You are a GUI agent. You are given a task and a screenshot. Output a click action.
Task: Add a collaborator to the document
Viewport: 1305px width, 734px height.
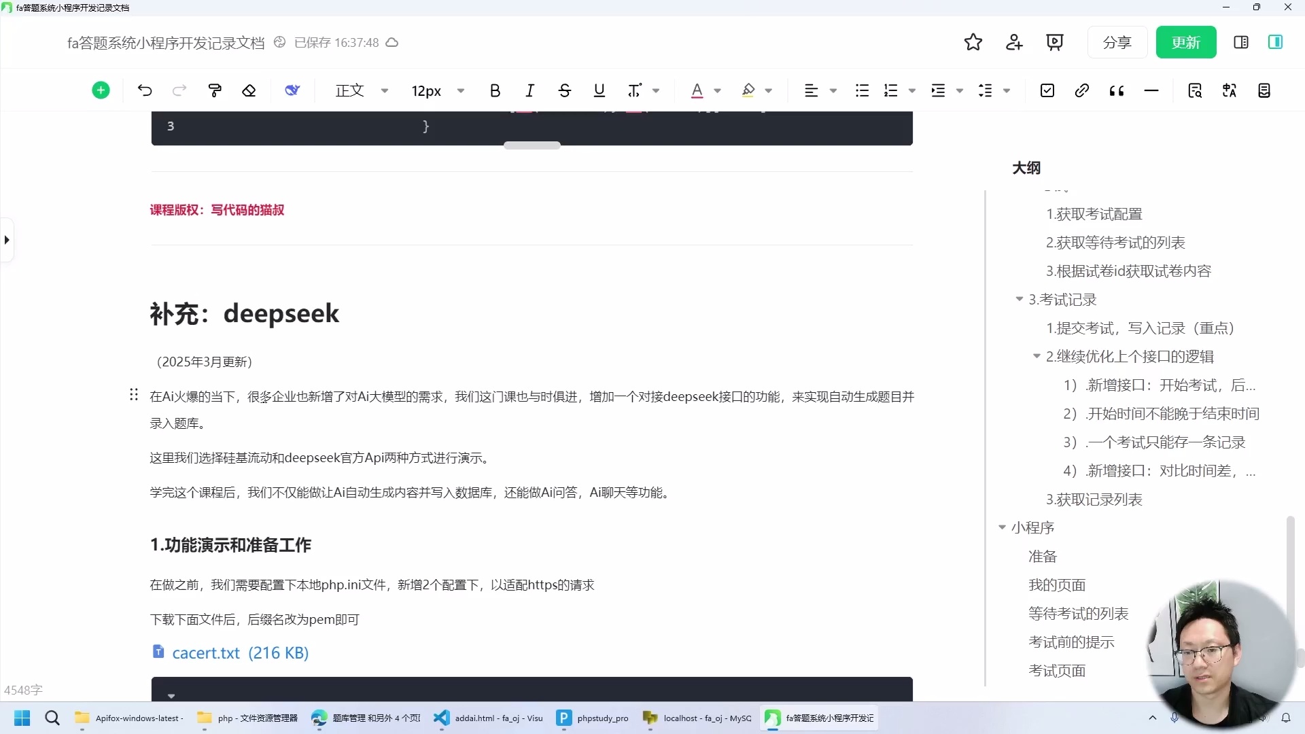pos(1014,42)
